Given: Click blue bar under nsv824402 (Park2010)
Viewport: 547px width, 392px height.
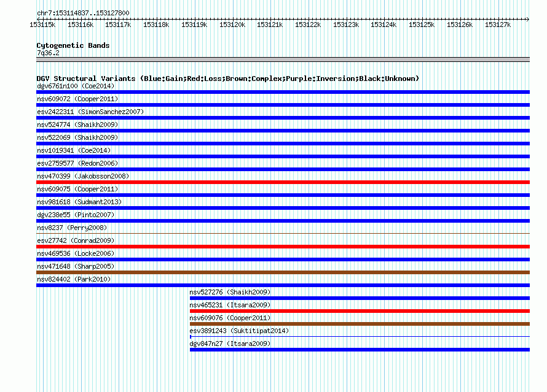Looking at the screenshot, I should point(283,285).
